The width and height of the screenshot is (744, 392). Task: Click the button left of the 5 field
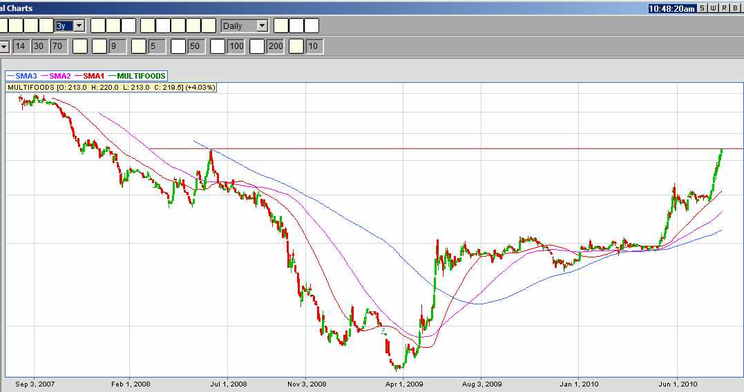(139, 47)
